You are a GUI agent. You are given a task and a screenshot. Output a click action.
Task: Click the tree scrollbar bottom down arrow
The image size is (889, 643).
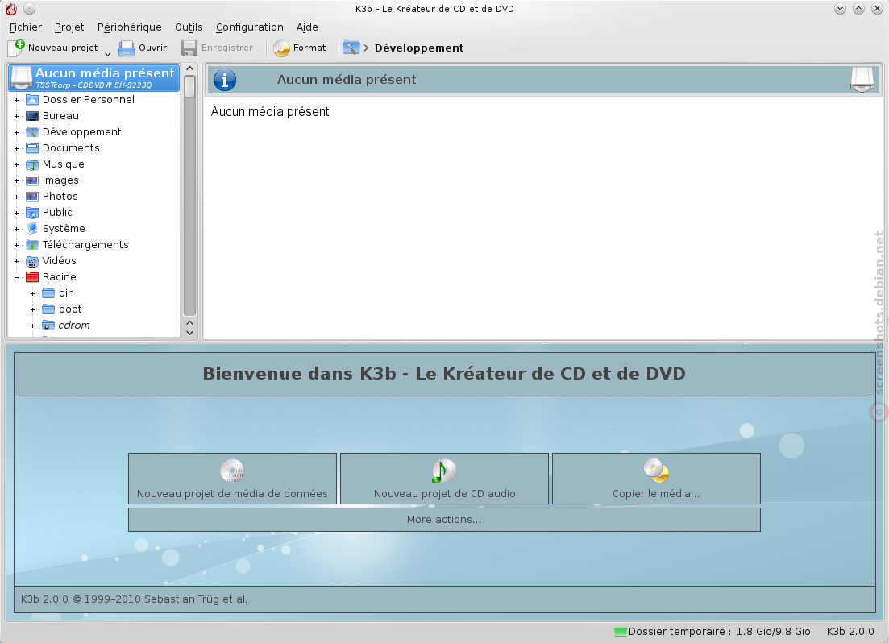[190, 333]
